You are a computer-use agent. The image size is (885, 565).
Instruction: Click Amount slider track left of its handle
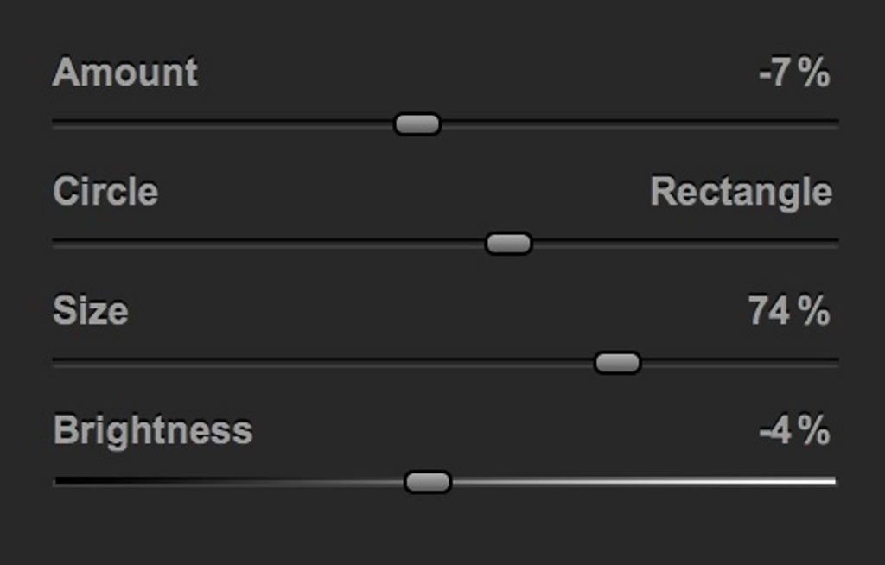tap(216, 124)
